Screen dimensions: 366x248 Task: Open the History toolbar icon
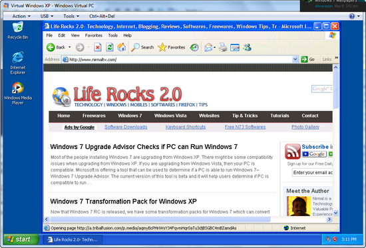pos(194,47)
